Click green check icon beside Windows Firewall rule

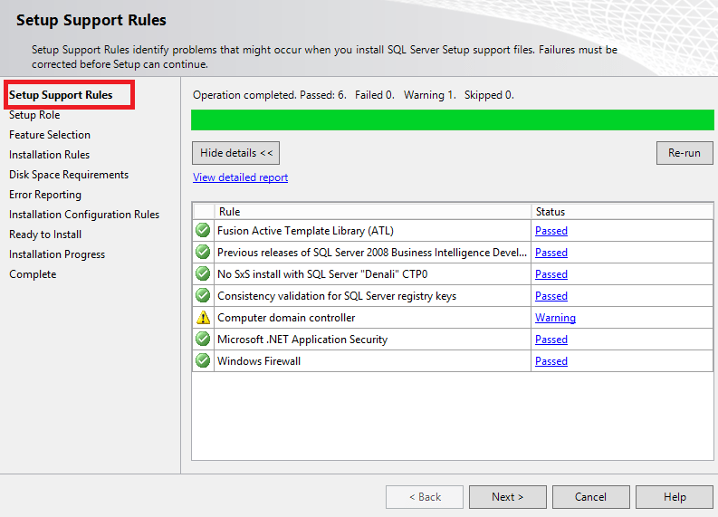(203, 361)
